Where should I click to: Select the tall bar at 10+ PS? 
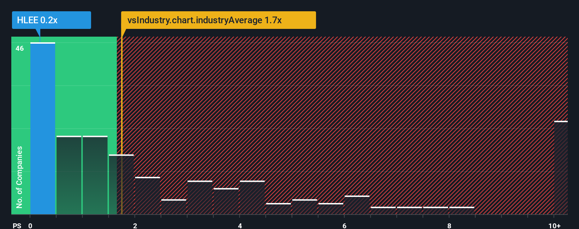pos(561,168)
